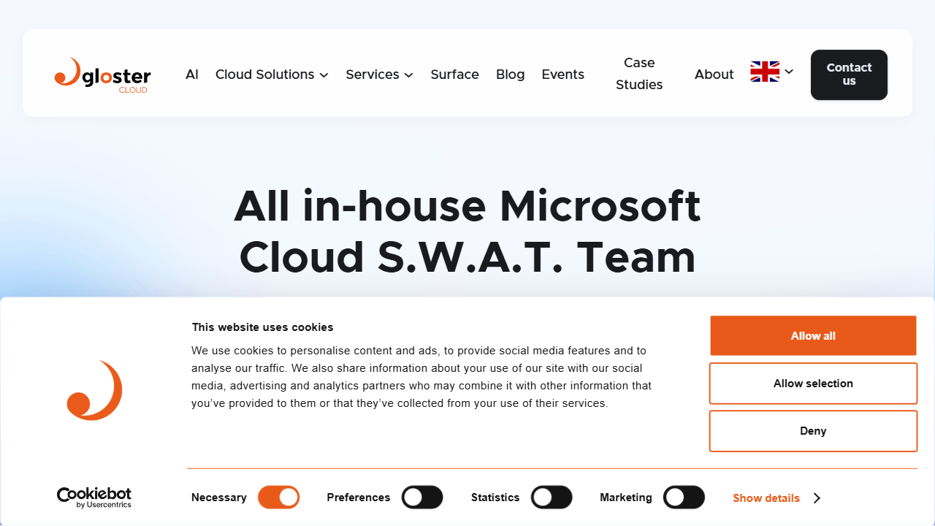Click the Show details link
935x526 pixels.
[x=766, y=498]
